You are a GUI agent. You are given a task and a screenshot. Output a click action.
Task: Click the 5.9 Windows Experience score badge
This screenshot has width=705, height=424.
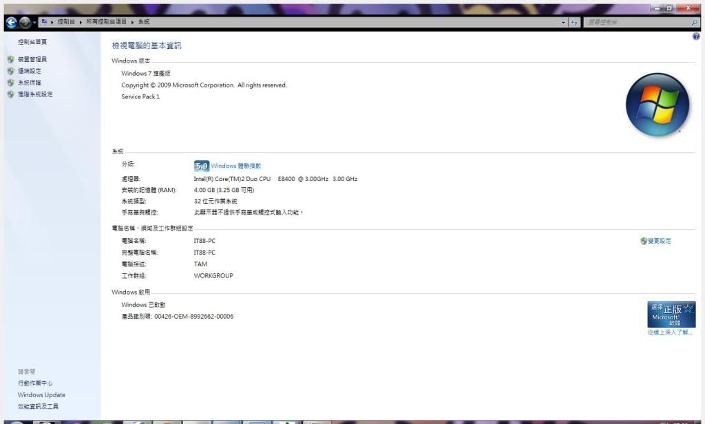click(202, 166)
